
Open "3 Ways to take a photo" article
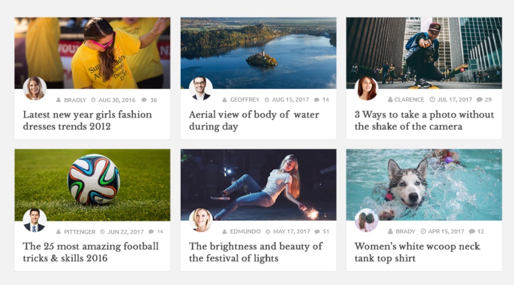click(x=424, y=120)
